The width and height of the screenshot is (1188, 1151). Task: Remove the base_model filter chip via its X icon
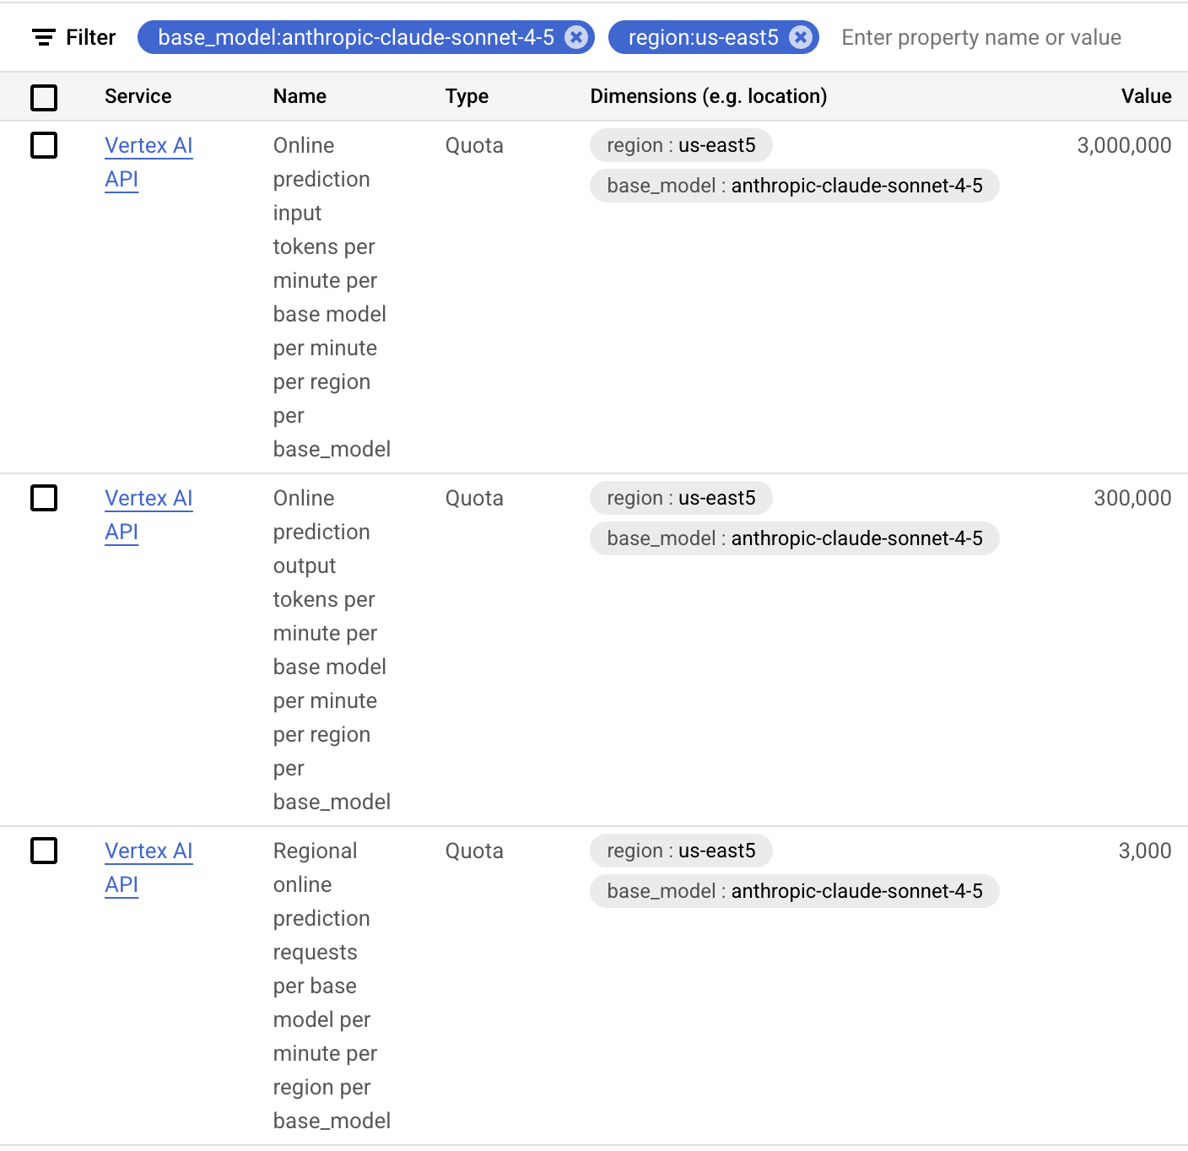click(x=575, y=37)
